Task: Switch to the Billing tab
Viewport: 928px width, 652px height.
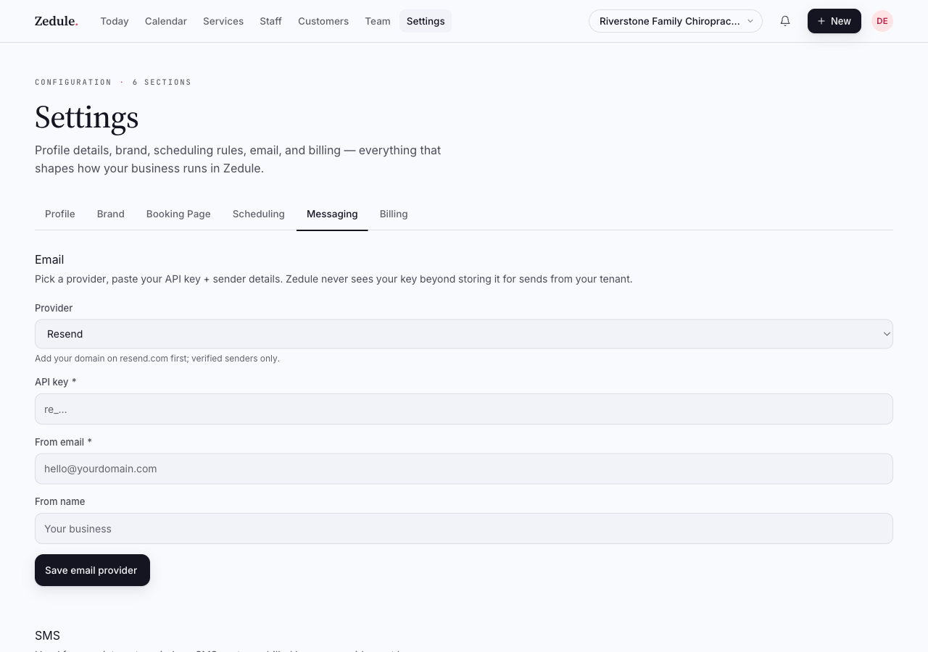Action: pos(394,214)
